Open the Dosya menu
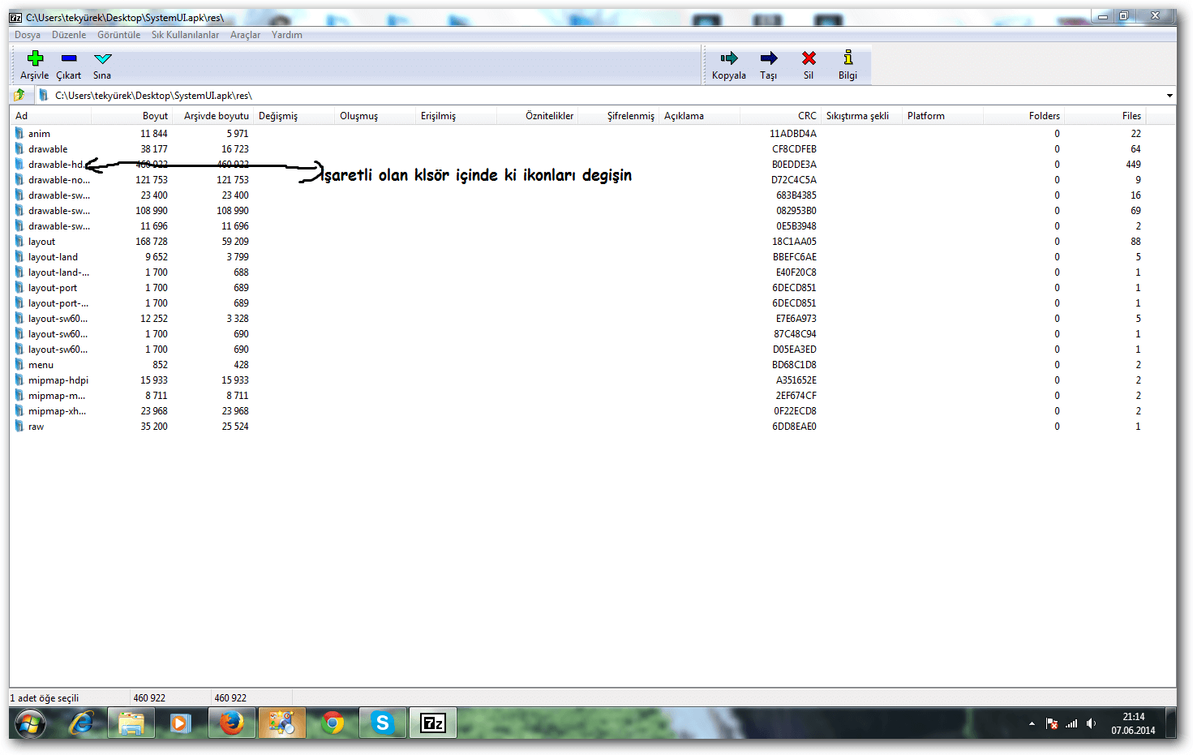The height and width of the screenshot is (755, 1193). pyautogui.click(x=28, y=35)
